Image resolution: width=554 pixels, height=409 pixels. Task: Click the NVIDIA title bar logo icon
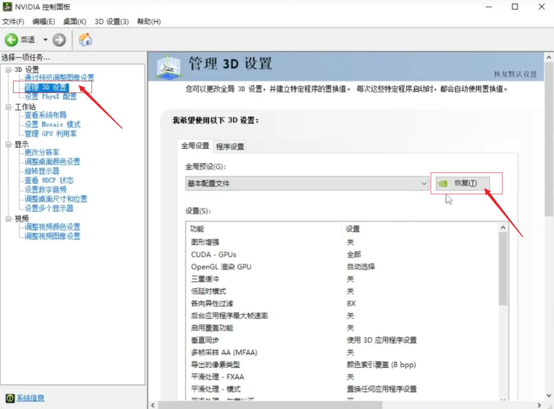pos(7,7)
